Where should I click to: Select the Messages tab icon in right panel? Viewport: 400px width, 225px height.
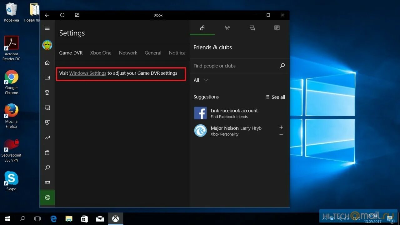tap(252, 28)
